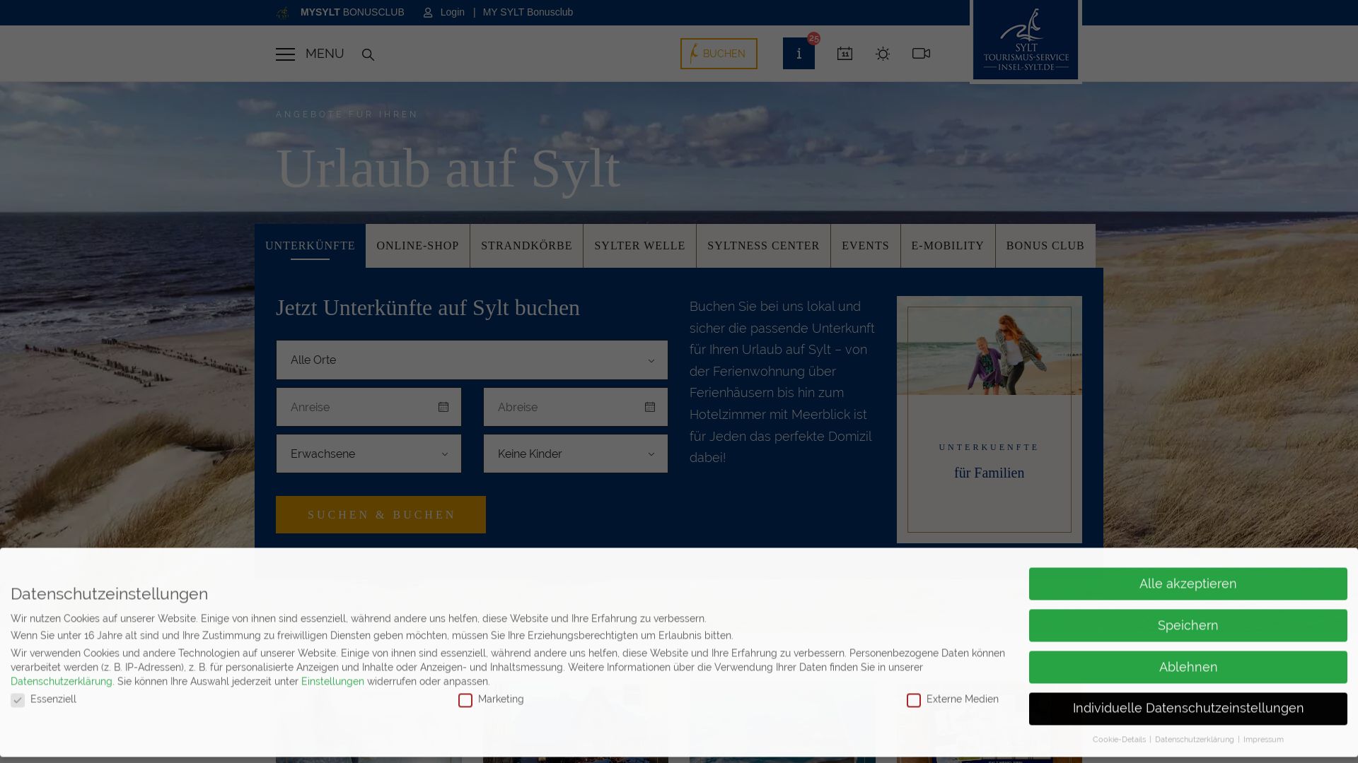1358x763 pixels.
Task: Open the footer Datenschutzerklärung link
Action: coord(1195,740)
